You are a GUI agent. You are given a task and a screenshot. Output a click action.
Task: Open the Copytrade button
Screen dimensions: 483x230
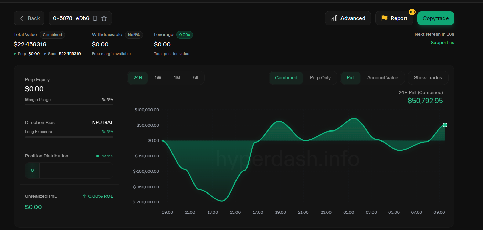[x=435, y=18]
